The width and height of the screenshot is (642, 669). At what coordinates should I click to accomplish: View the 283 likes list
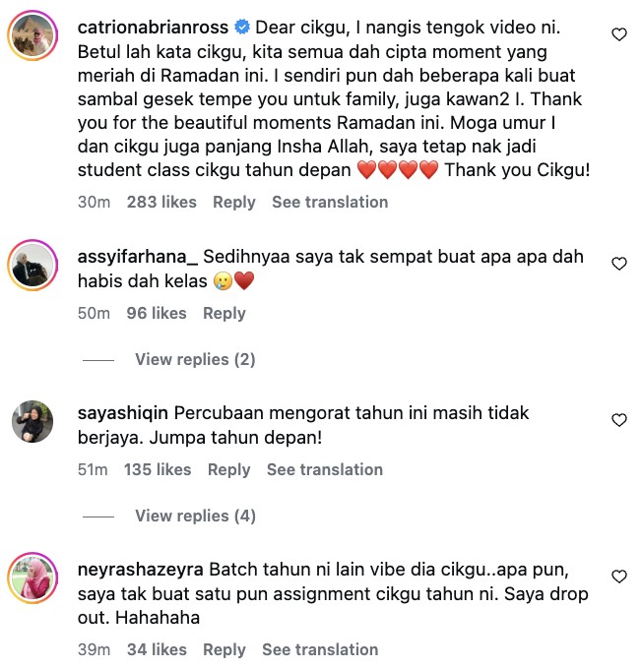tap(161, 203)
